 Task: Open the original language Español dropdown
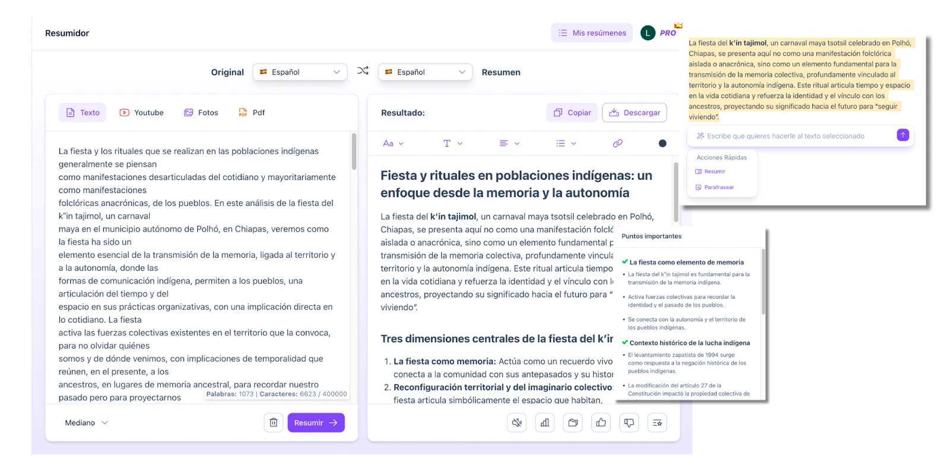tap(300, 72)
